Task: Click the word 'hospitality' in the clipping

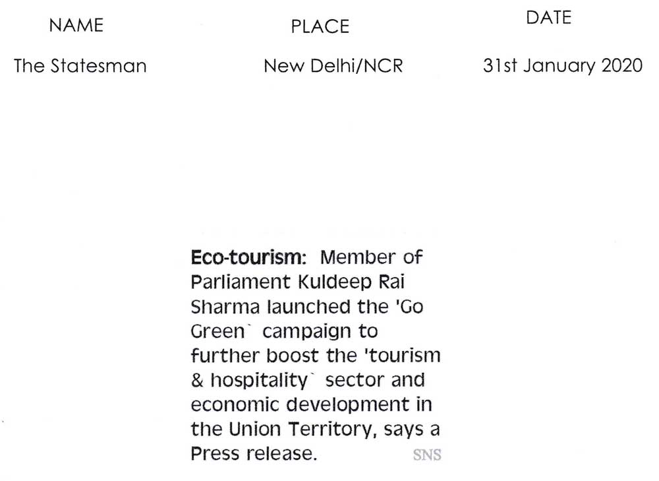Action: pyautogui.click(x=259, y=381)
